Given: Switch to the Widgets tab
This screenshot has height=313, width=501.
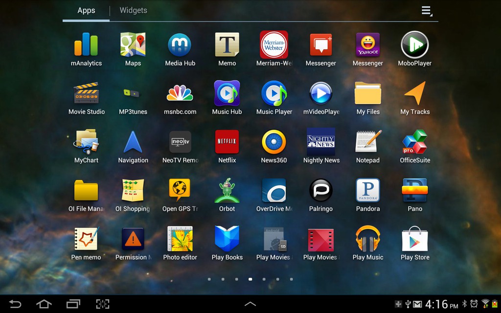Looking at the screenshot, I should coord(133,10).
